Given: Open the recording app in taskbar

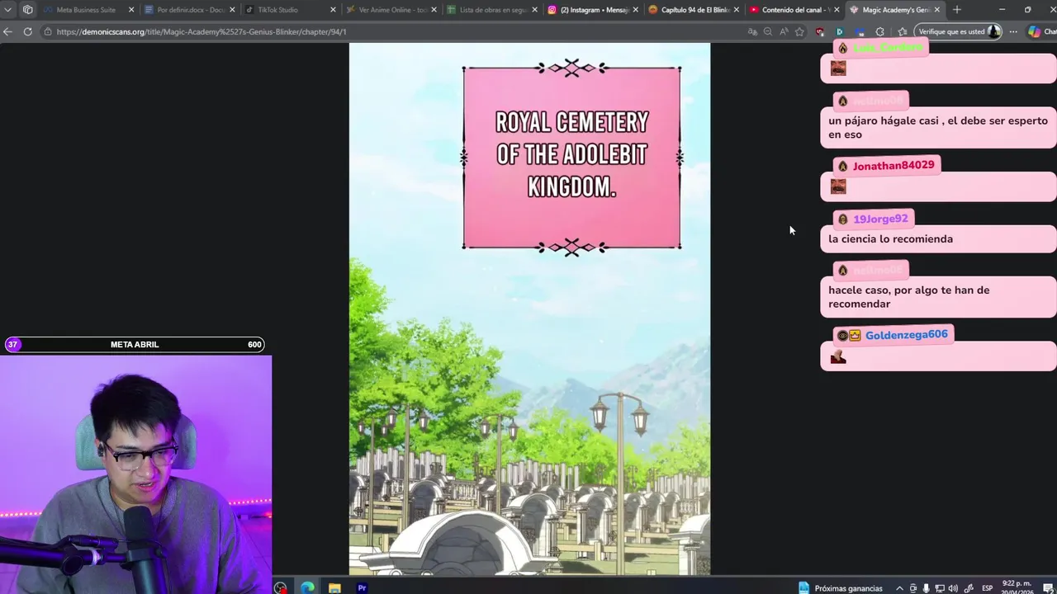Looking at the screenshot, I should [x=281, y=587].
